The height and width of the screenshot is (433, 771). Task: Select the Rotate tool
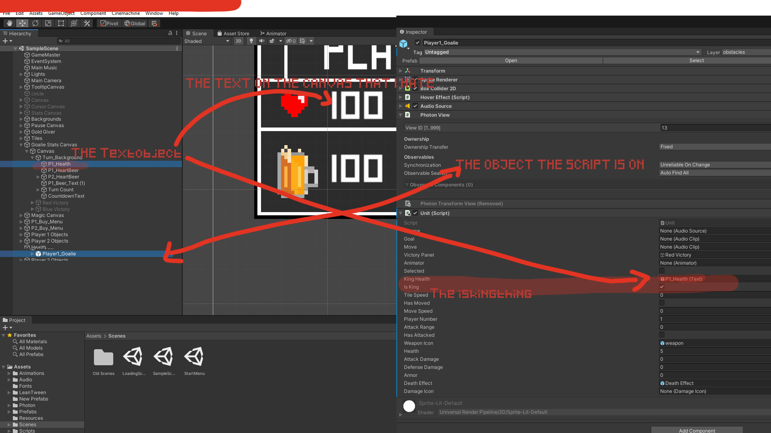[x=35, y=23]
